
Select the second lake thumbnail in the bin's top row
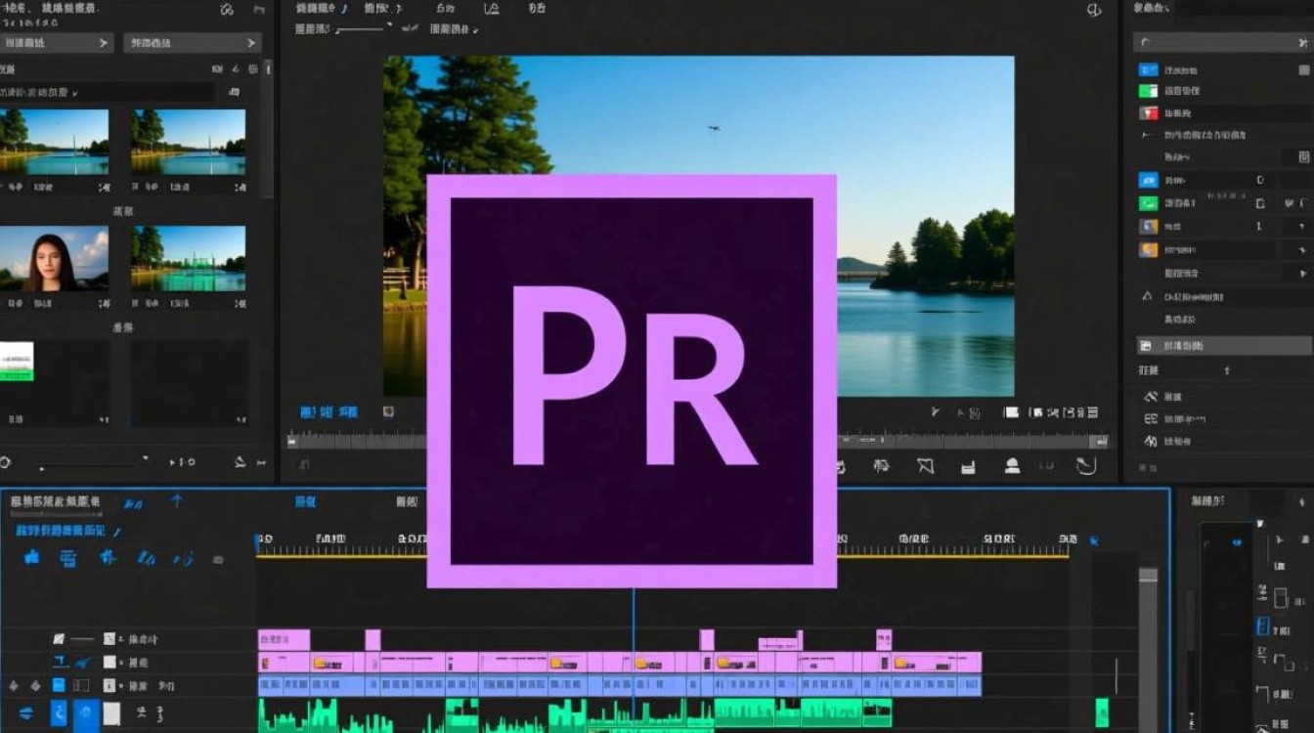189,142
